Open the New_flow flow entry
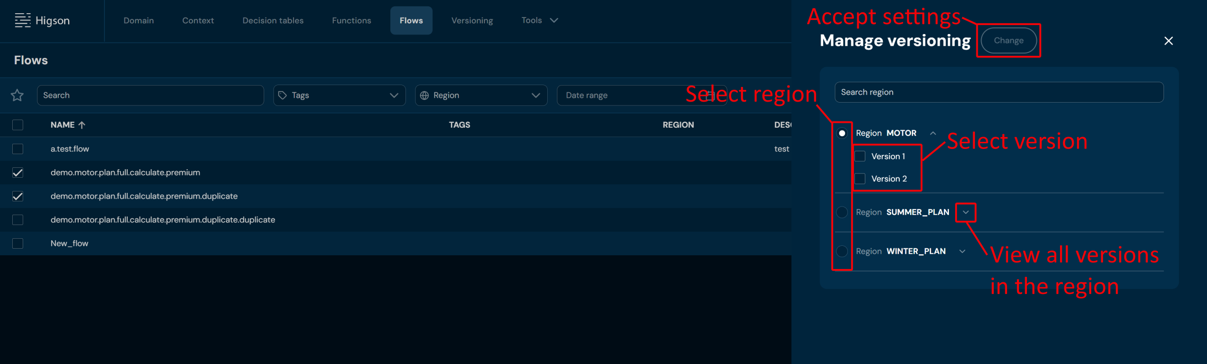Viewport: 1207px width, 364px height. click(69, 243)
